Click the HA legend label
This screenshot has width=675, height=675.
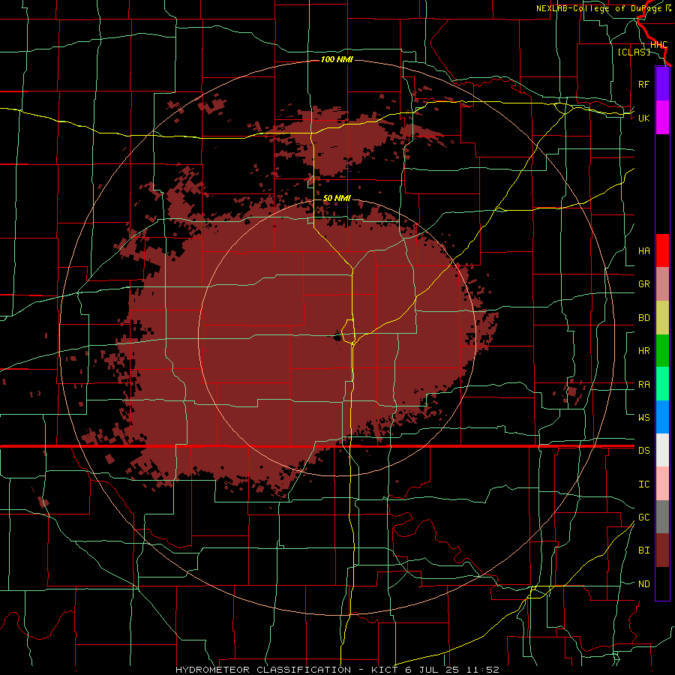coord(643,250)
